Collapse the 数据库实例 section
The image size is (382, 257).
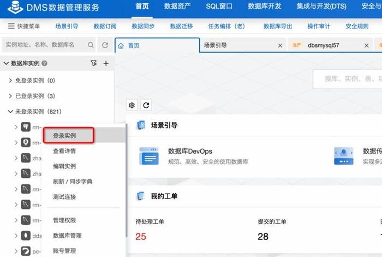[x=6, y=63]
